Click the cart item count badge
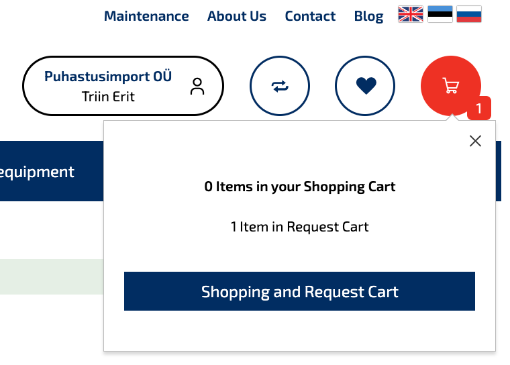Image resolution: width=510 pixels, height=365 pixels. tap(478, 108)
